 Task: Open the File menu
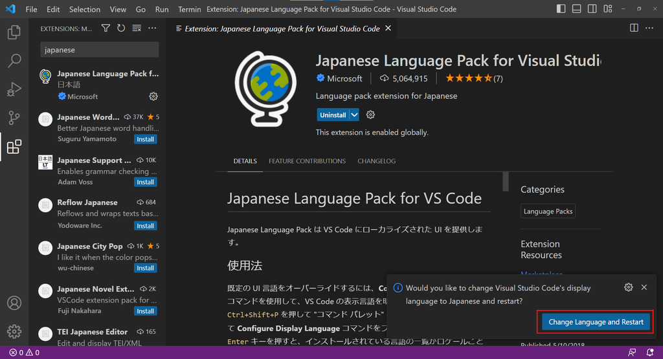point(31,9)
